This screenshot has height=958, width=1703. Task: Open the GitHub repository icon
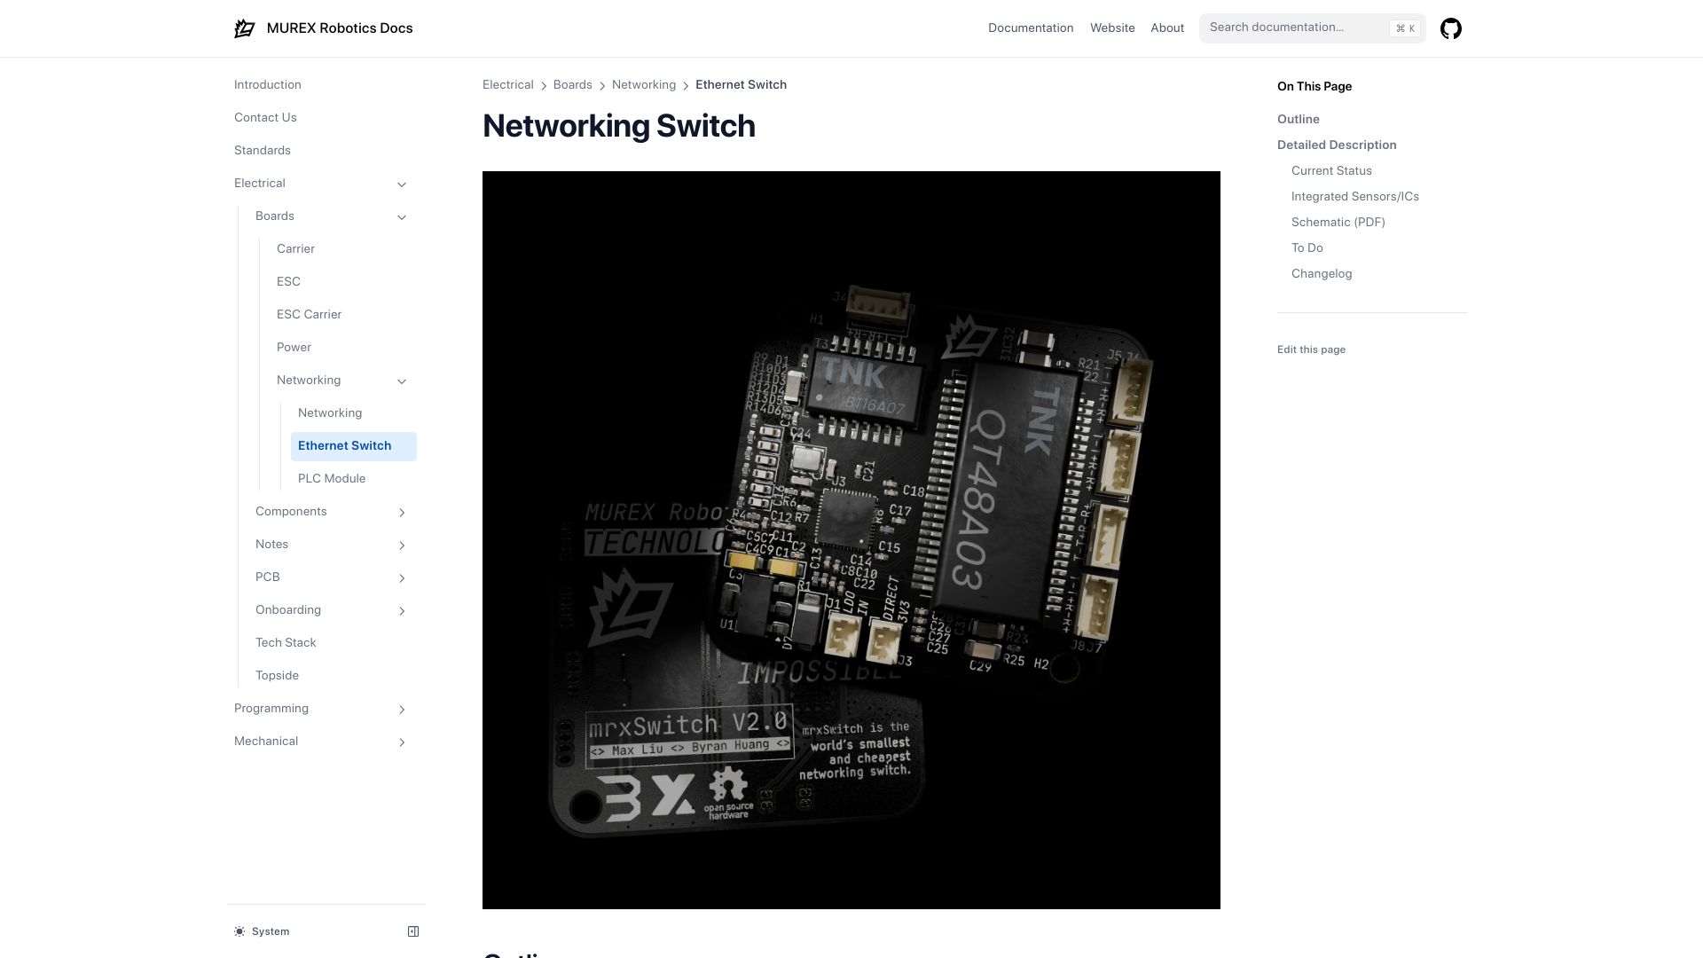(1450, 28)
